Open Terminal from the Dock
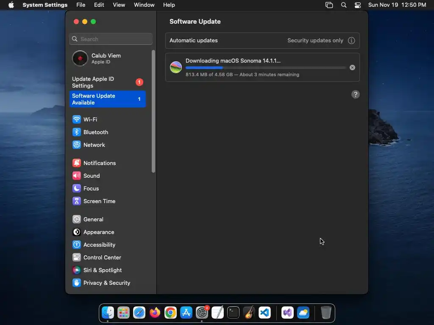Viewport: 434px width, 325px height. 234,313
